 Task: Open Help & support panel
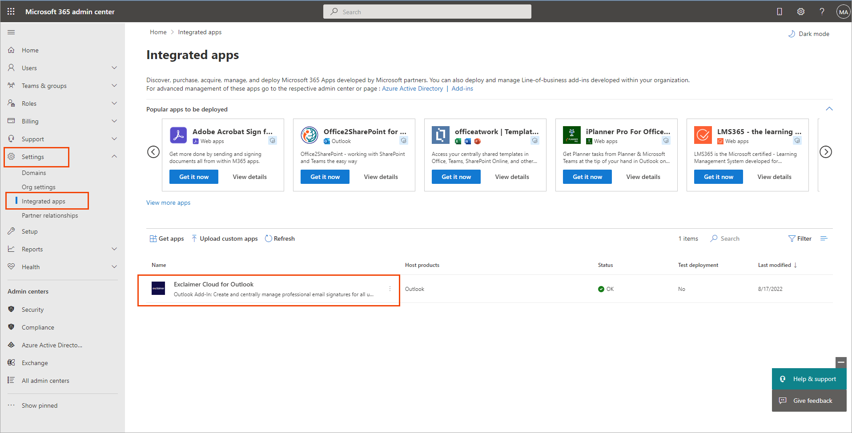coord(809,379)
